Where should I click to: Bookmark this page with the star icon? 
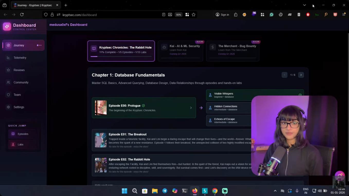click(194, 15)
